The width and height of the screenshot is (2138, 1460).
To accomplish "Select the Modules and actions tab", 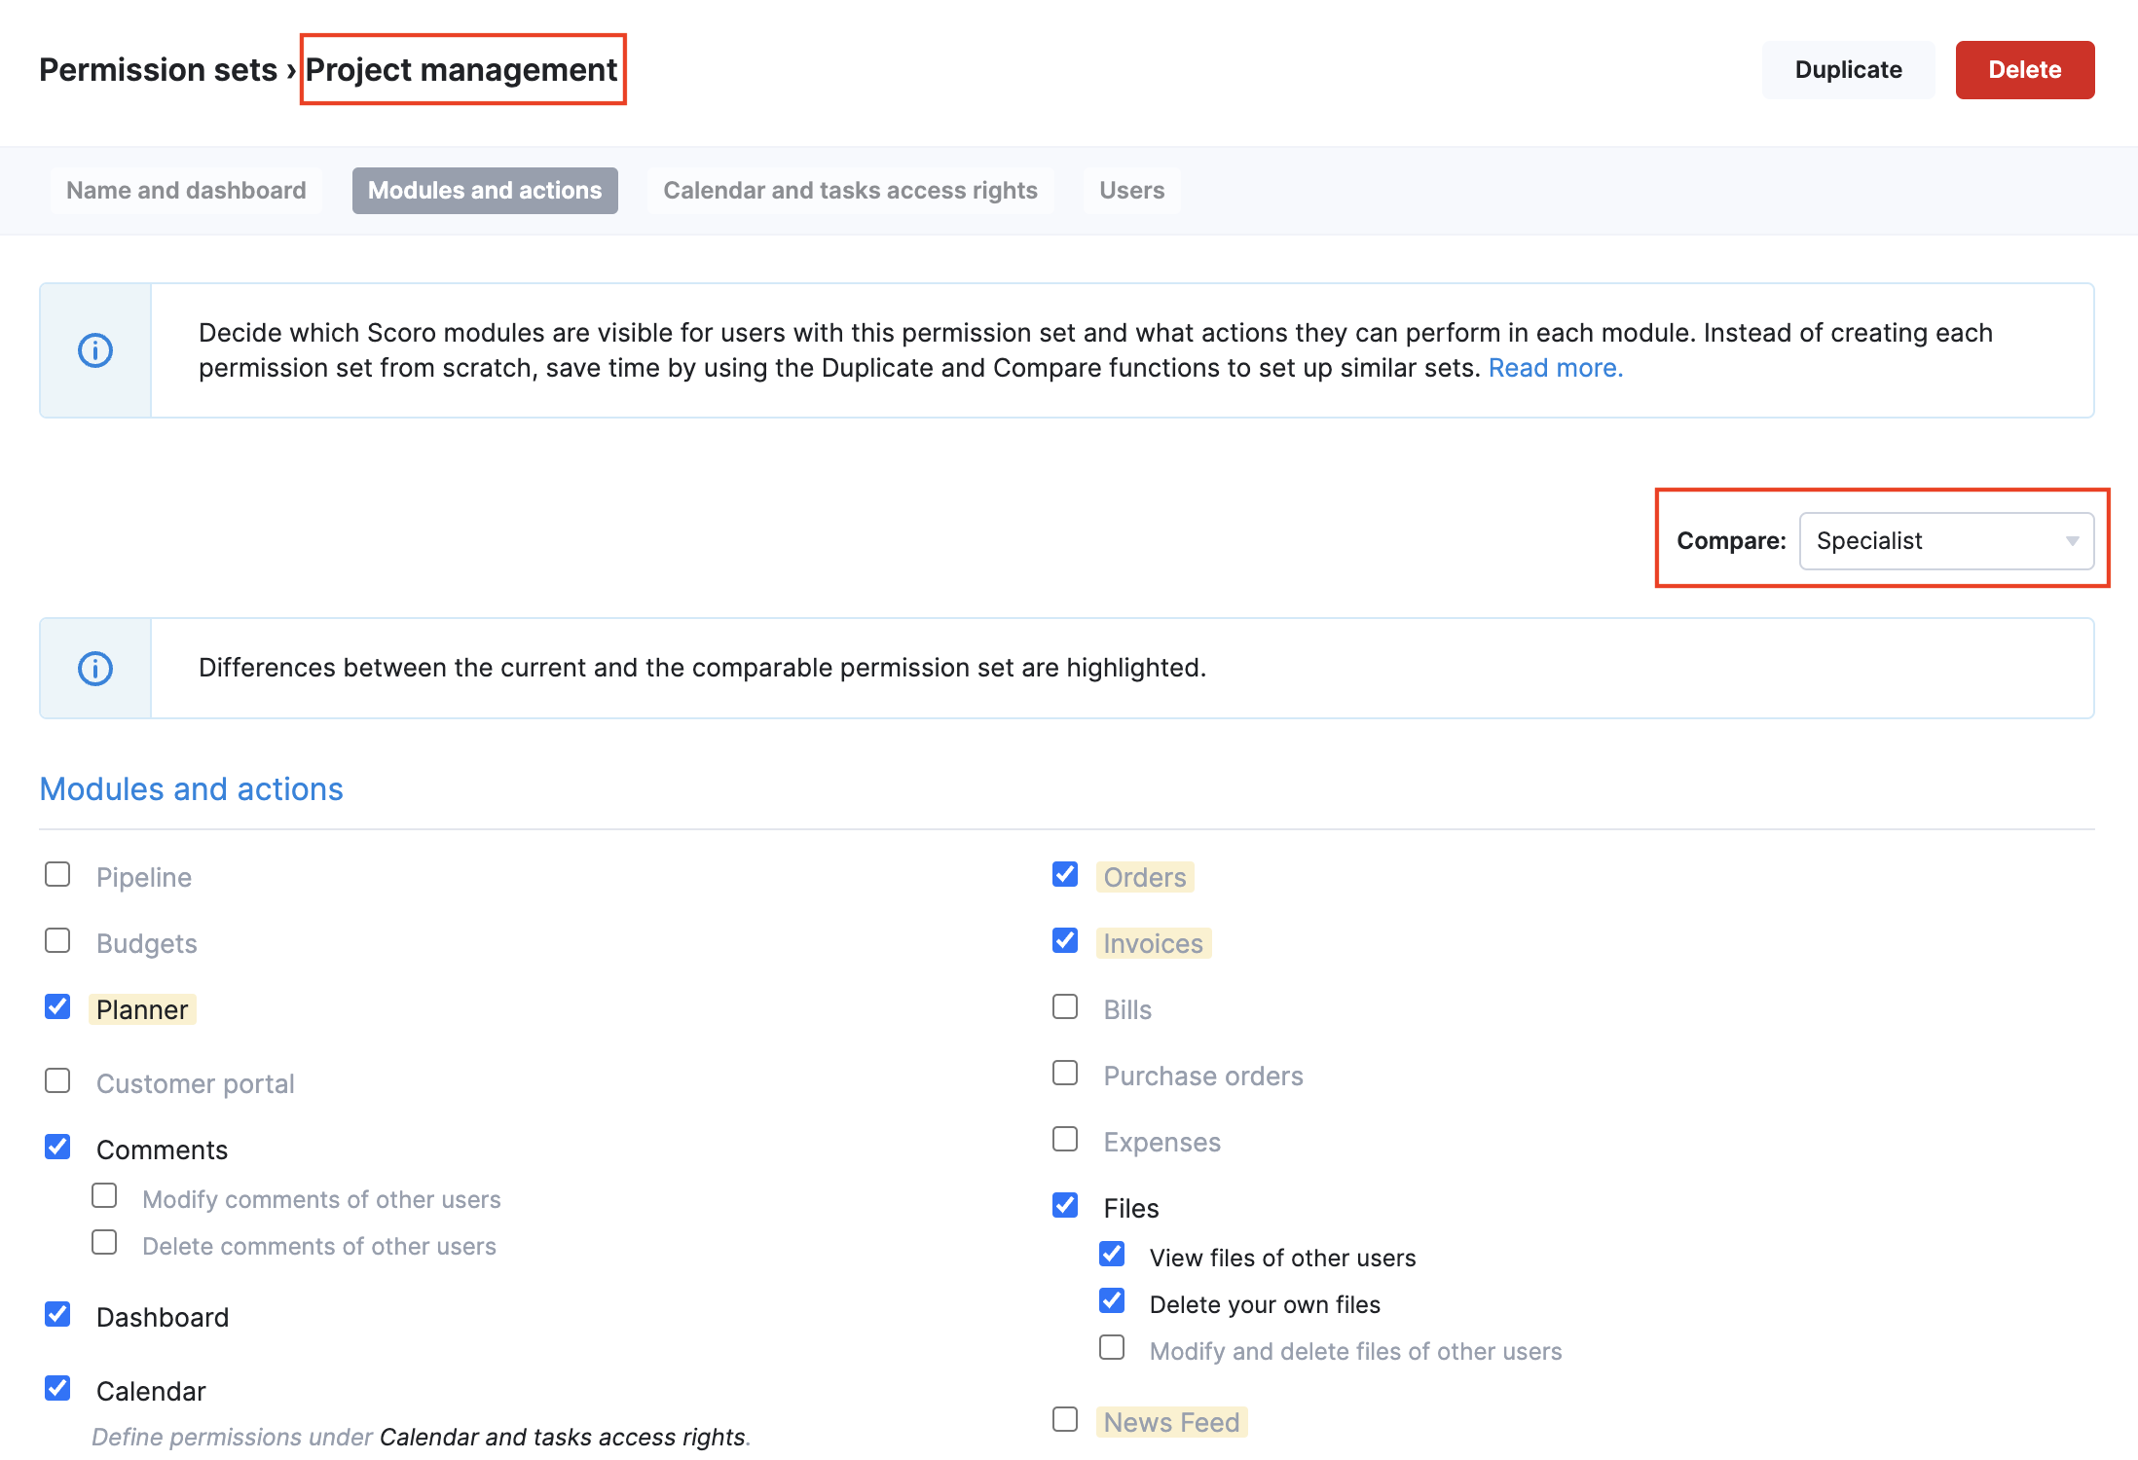I will click(x=485, y=191).
